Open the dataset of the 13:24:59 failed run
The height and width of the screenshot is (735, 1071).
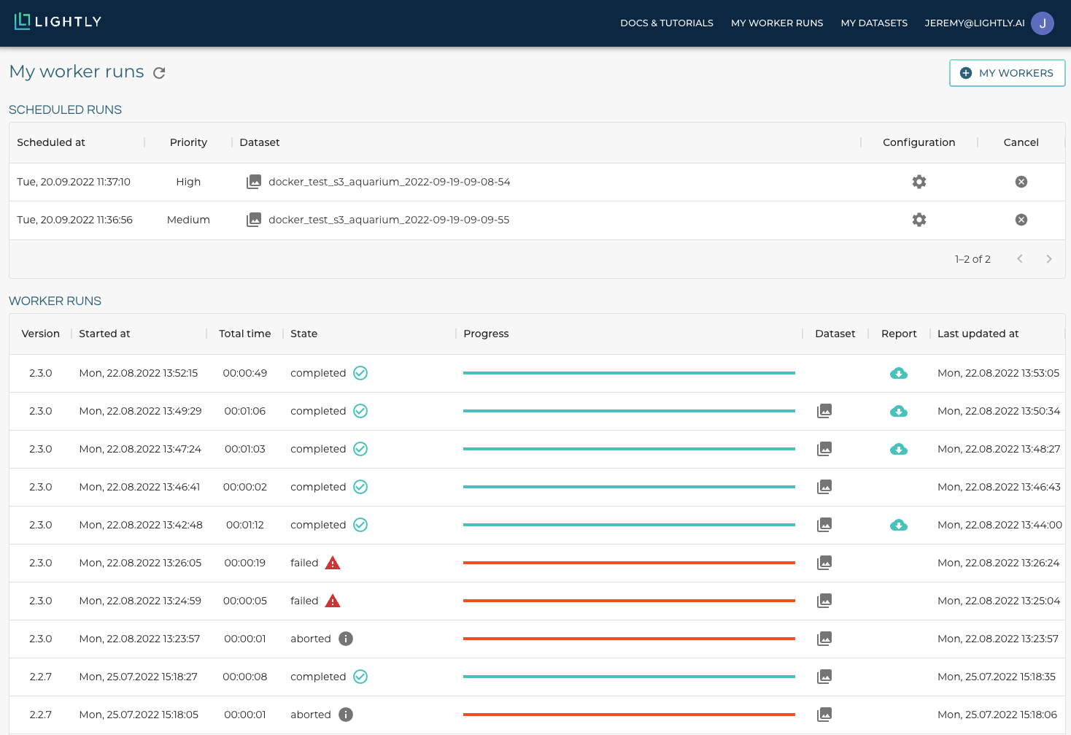[824, 601]
